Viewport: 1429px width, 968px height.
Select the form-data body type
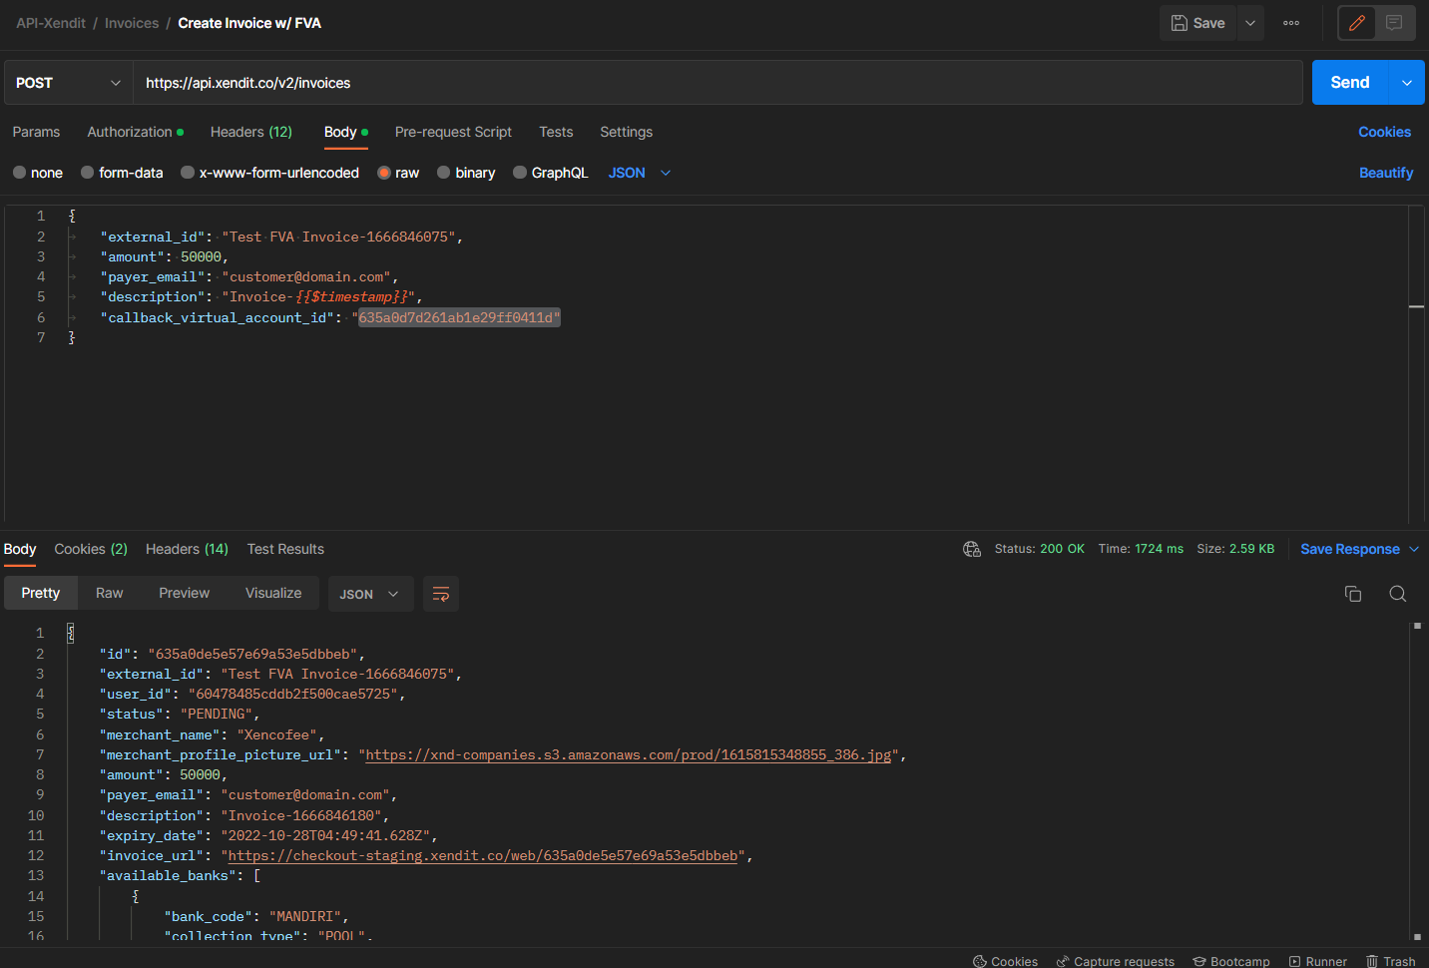(x=122, y=173)
